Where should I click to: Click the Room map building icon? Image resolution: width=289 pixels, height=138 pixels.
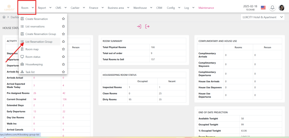[x=22, y=49]
